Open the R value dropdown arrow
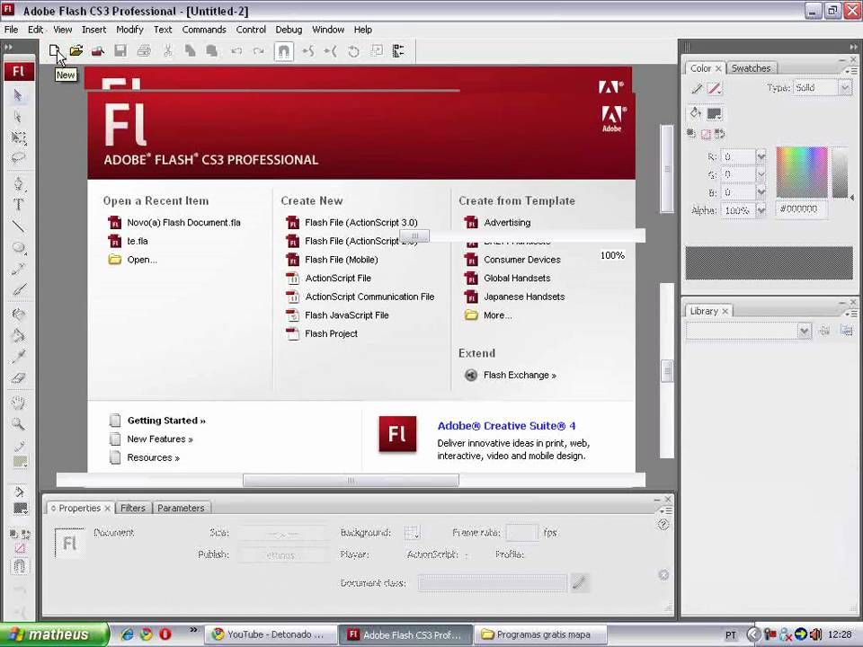The height and width of the screenshot is (647, 863). click(761, 156)
